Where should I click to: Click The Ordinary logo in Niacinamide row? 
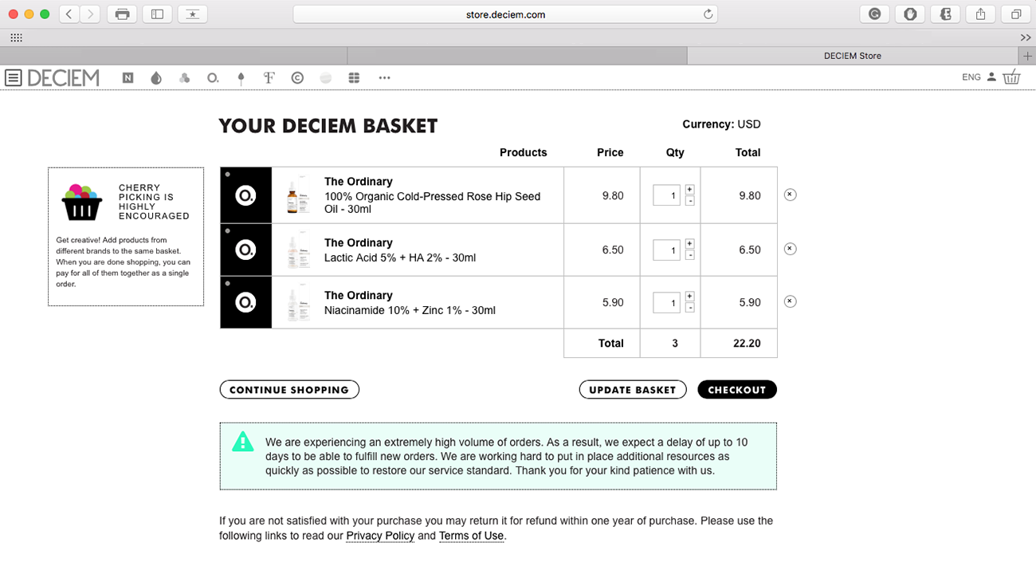pos(246,302)
